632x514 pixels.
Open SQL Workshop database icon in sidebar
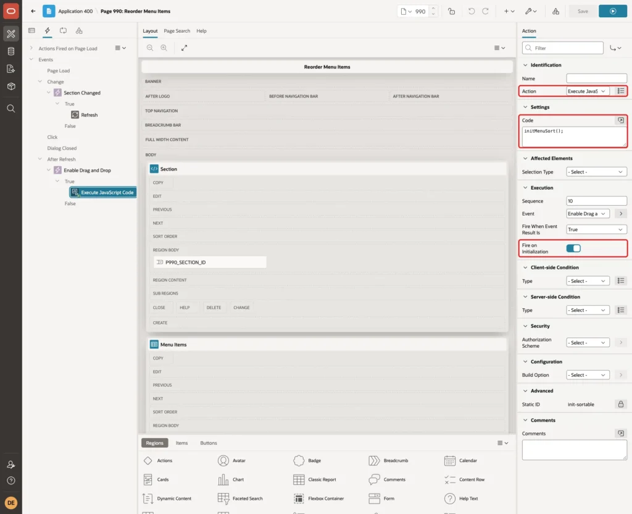click(x=11, y=51)
